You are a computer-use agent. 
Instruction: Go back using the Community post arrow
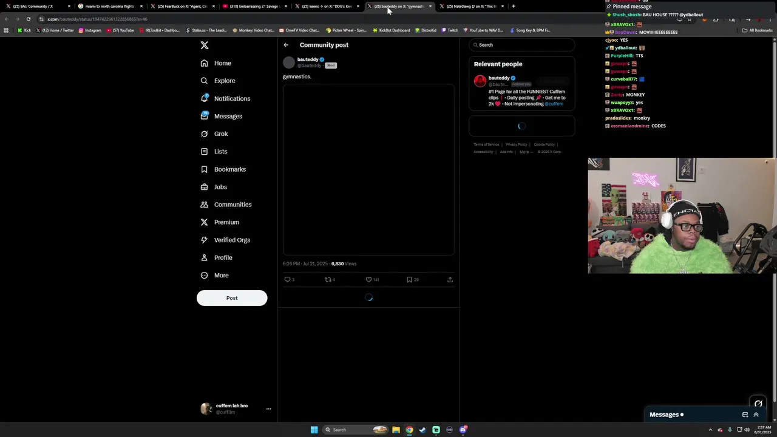(286, 45)
